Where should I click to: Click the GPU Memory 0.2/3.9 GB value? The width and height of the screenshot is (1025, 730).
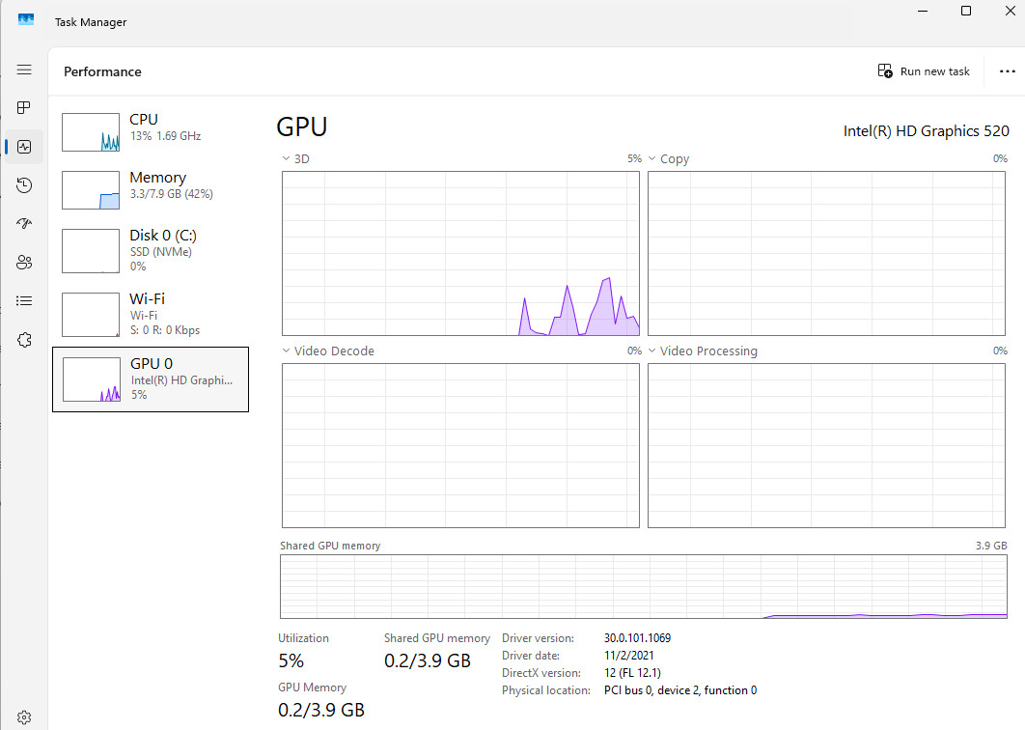[x=321, y=711]
